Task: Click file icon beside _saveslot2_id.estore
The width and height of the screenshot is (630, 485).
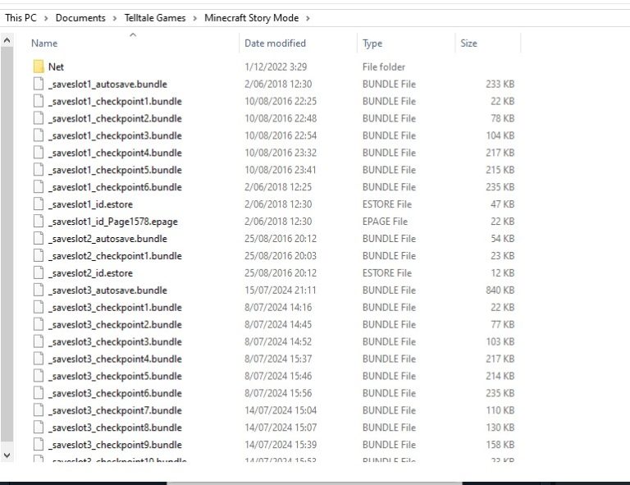Action: coord(39,272)
